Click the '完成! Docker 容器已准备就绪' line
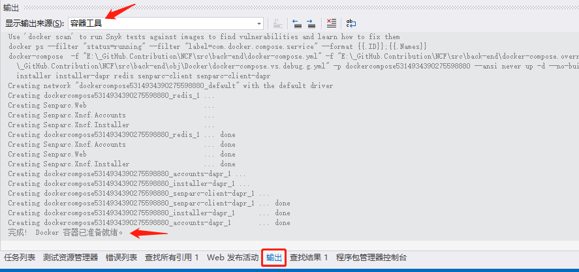The image size is (579, 272). [65, 233]
